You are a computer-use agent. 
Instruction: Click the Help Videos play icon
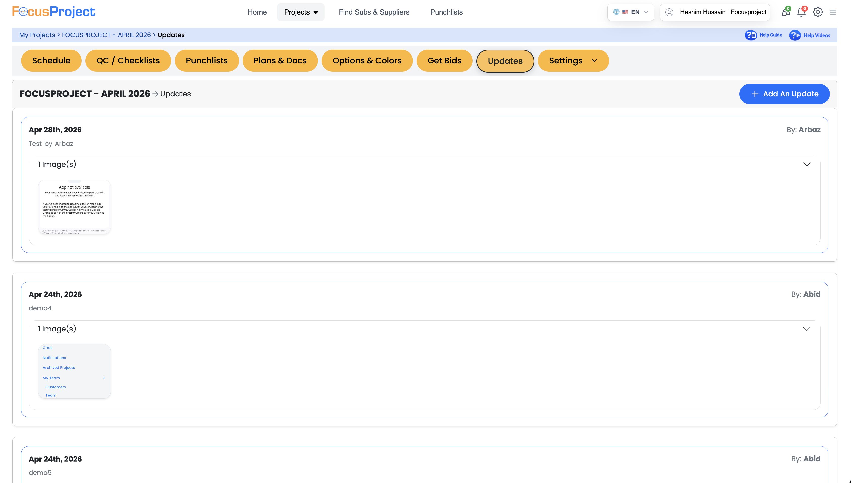coord(795,35)
